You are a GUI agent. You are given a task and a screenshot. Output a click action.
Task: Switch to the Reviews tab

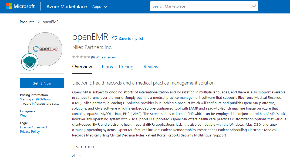pos(152,67)
